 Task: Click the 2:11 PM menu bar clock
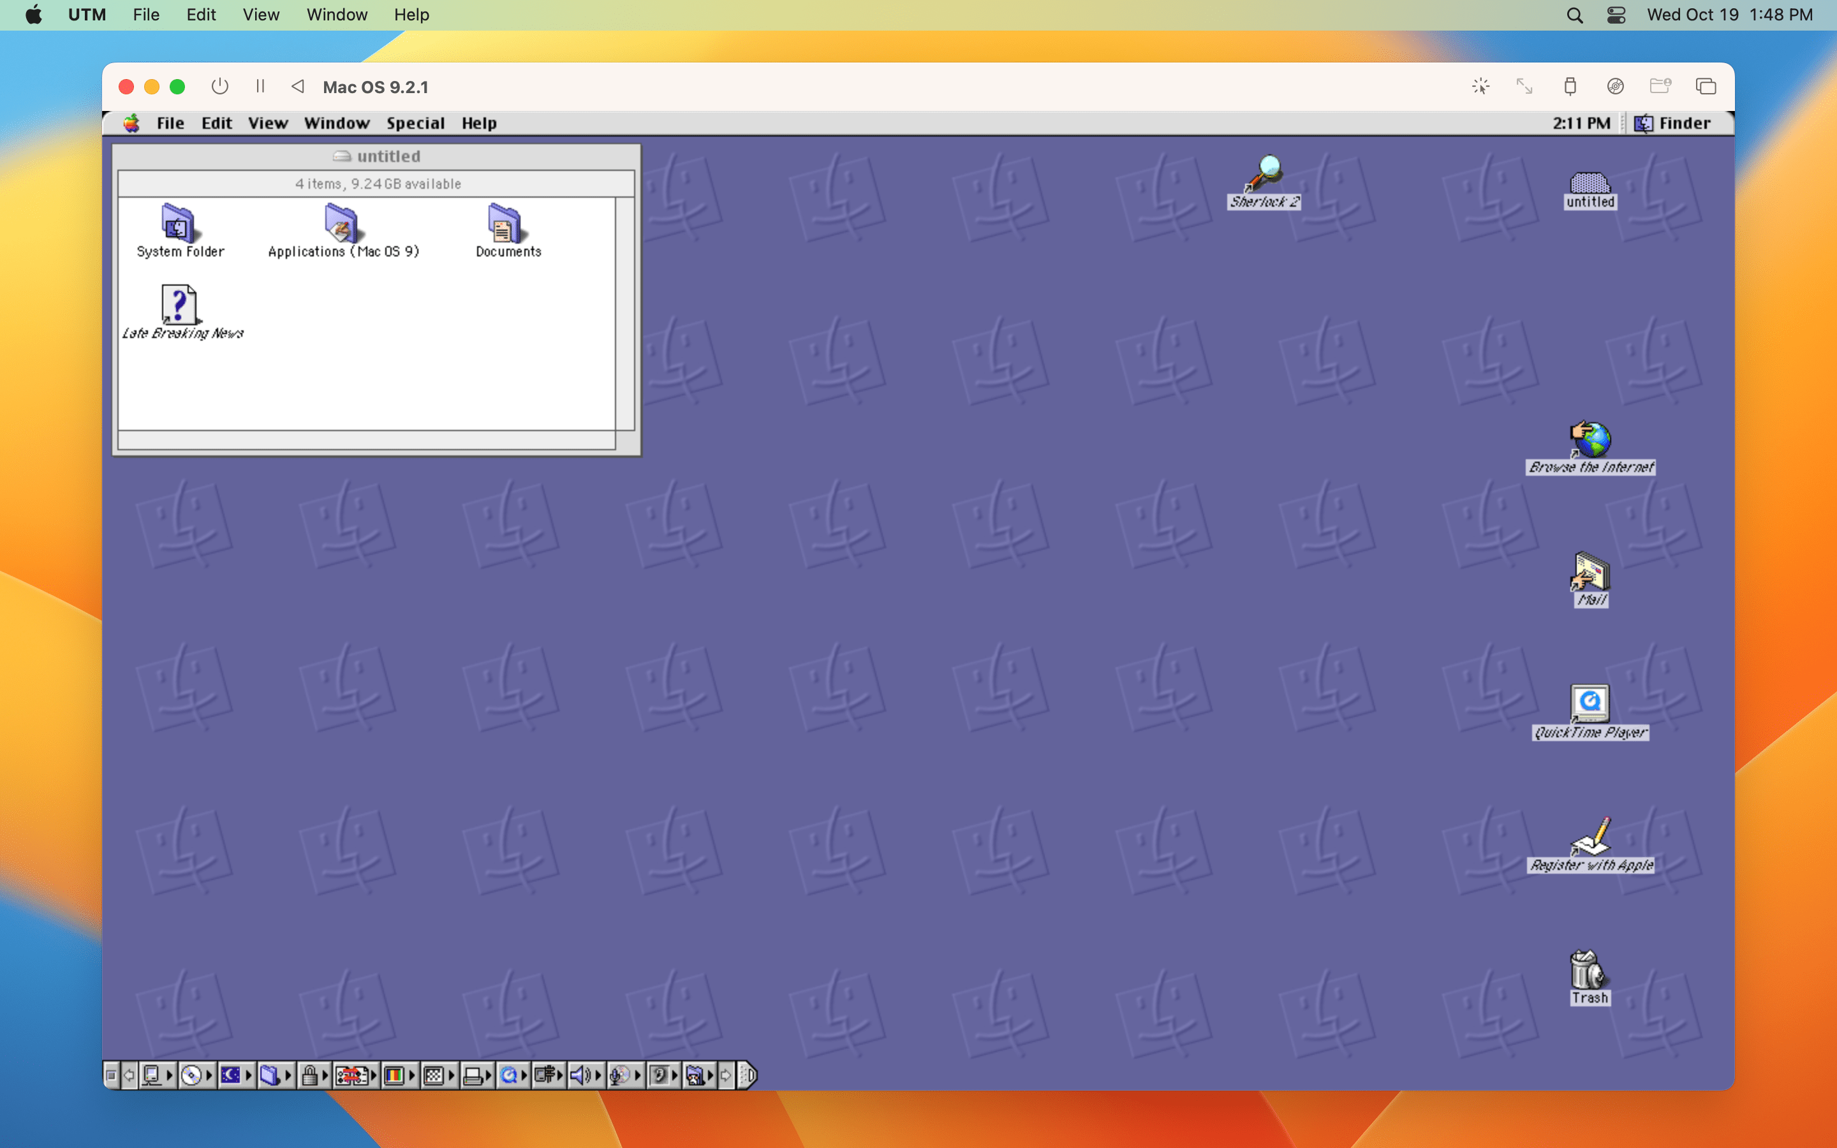[x=1581, y=123]
